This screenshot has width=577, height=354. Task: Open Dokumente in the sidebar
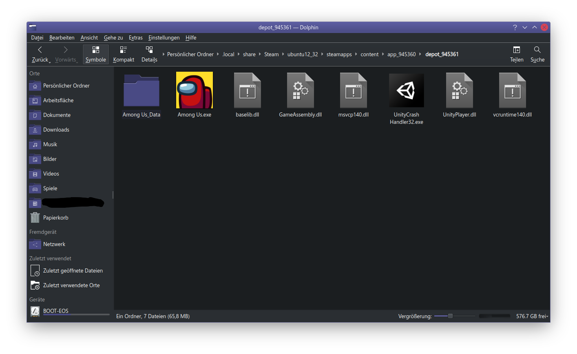(x=70, y=115)
